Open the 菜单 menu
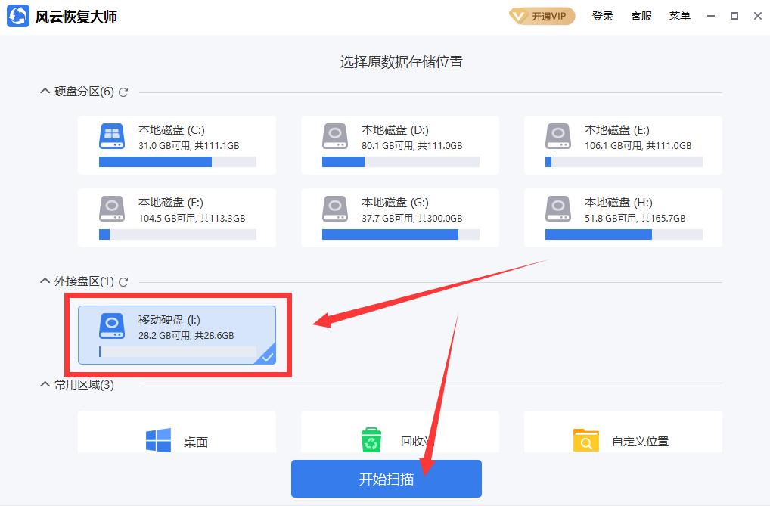 point(679,15)
